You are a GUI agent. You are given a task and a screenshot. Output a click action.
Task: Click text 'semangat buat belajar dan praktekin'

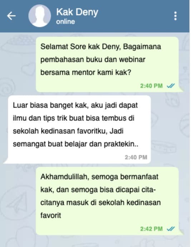(75, 144)
